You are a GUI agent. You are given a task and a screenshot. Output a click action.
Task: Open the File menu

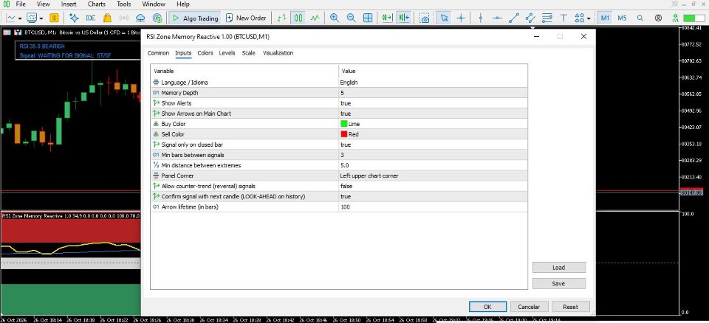[x=21, y=4]
